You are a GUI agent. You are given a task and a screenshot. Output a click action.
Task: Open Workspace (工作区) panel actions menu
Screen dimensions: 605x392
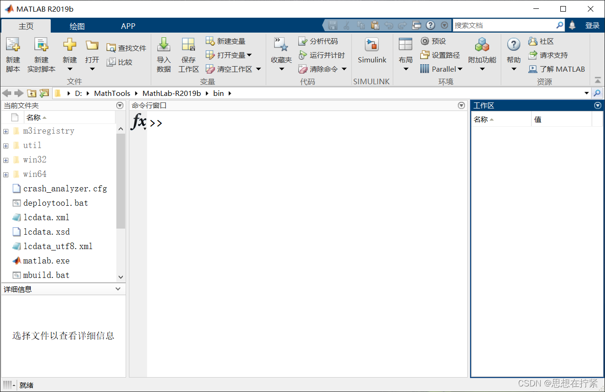[598, 106]
